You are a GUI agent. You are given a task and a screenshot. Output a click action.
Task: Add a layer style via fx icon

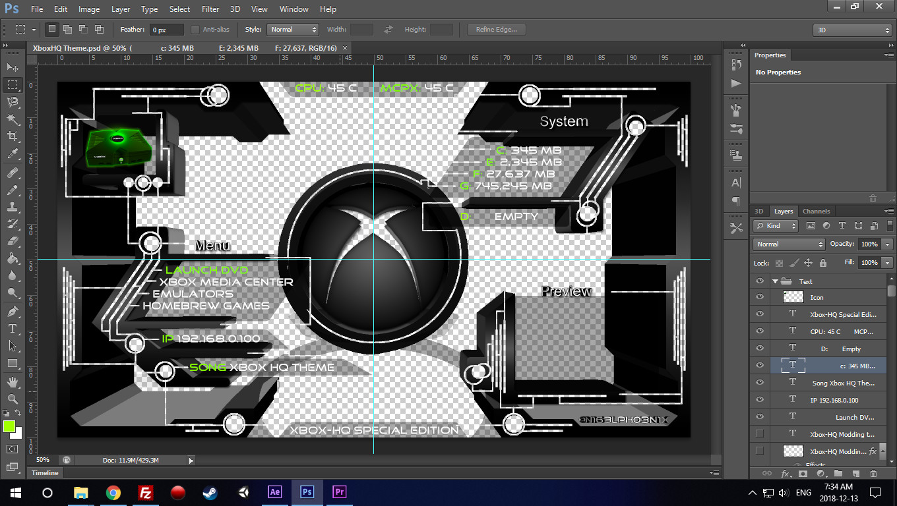point(785,473)
